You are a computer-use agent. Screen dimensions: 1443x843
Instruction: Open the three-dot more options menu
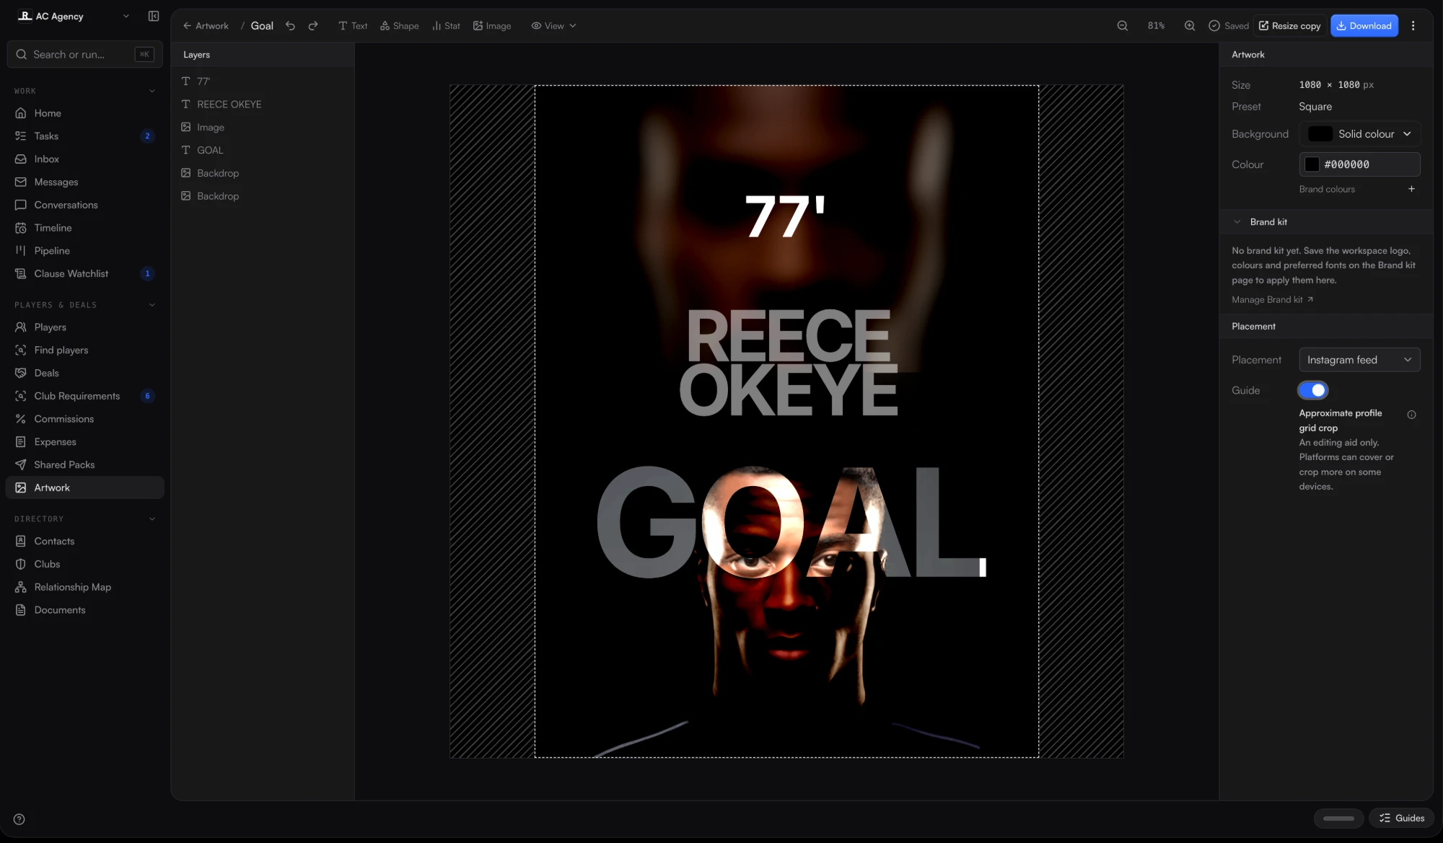pos(1413,26)
